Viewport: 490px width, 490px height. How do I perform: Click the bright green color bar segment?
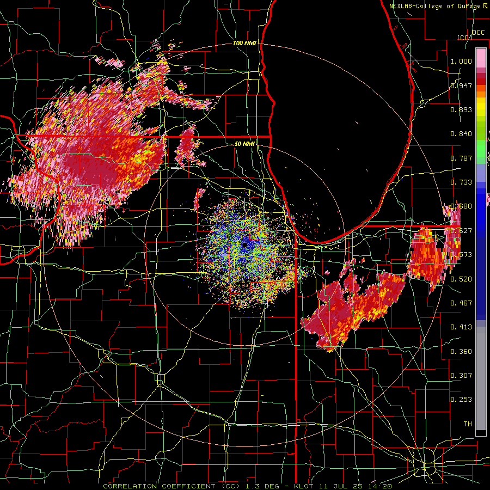pyautogui.click(x=481, y=148)
